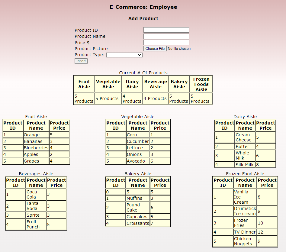This screenshot has width=286, height=252.
Task: Click the Frozen Food Aisle table caption
Action: point(245,174)
